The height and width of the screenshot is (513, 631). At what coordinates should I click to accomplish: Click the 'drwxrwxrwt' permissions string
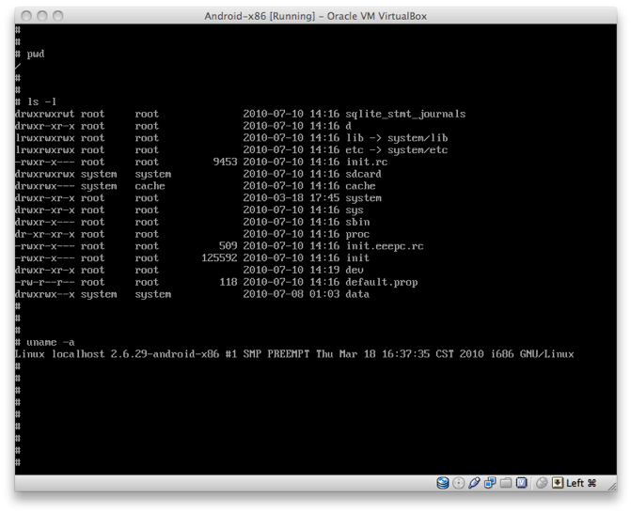45,115
